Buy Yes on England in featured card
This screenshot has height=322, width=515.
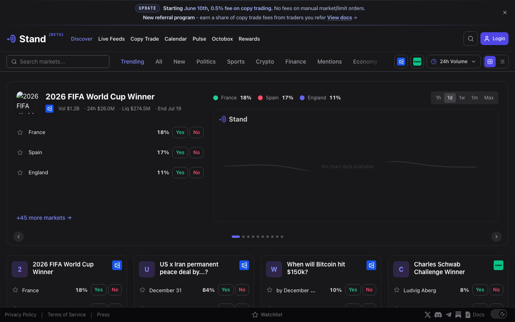pos(180,173)
